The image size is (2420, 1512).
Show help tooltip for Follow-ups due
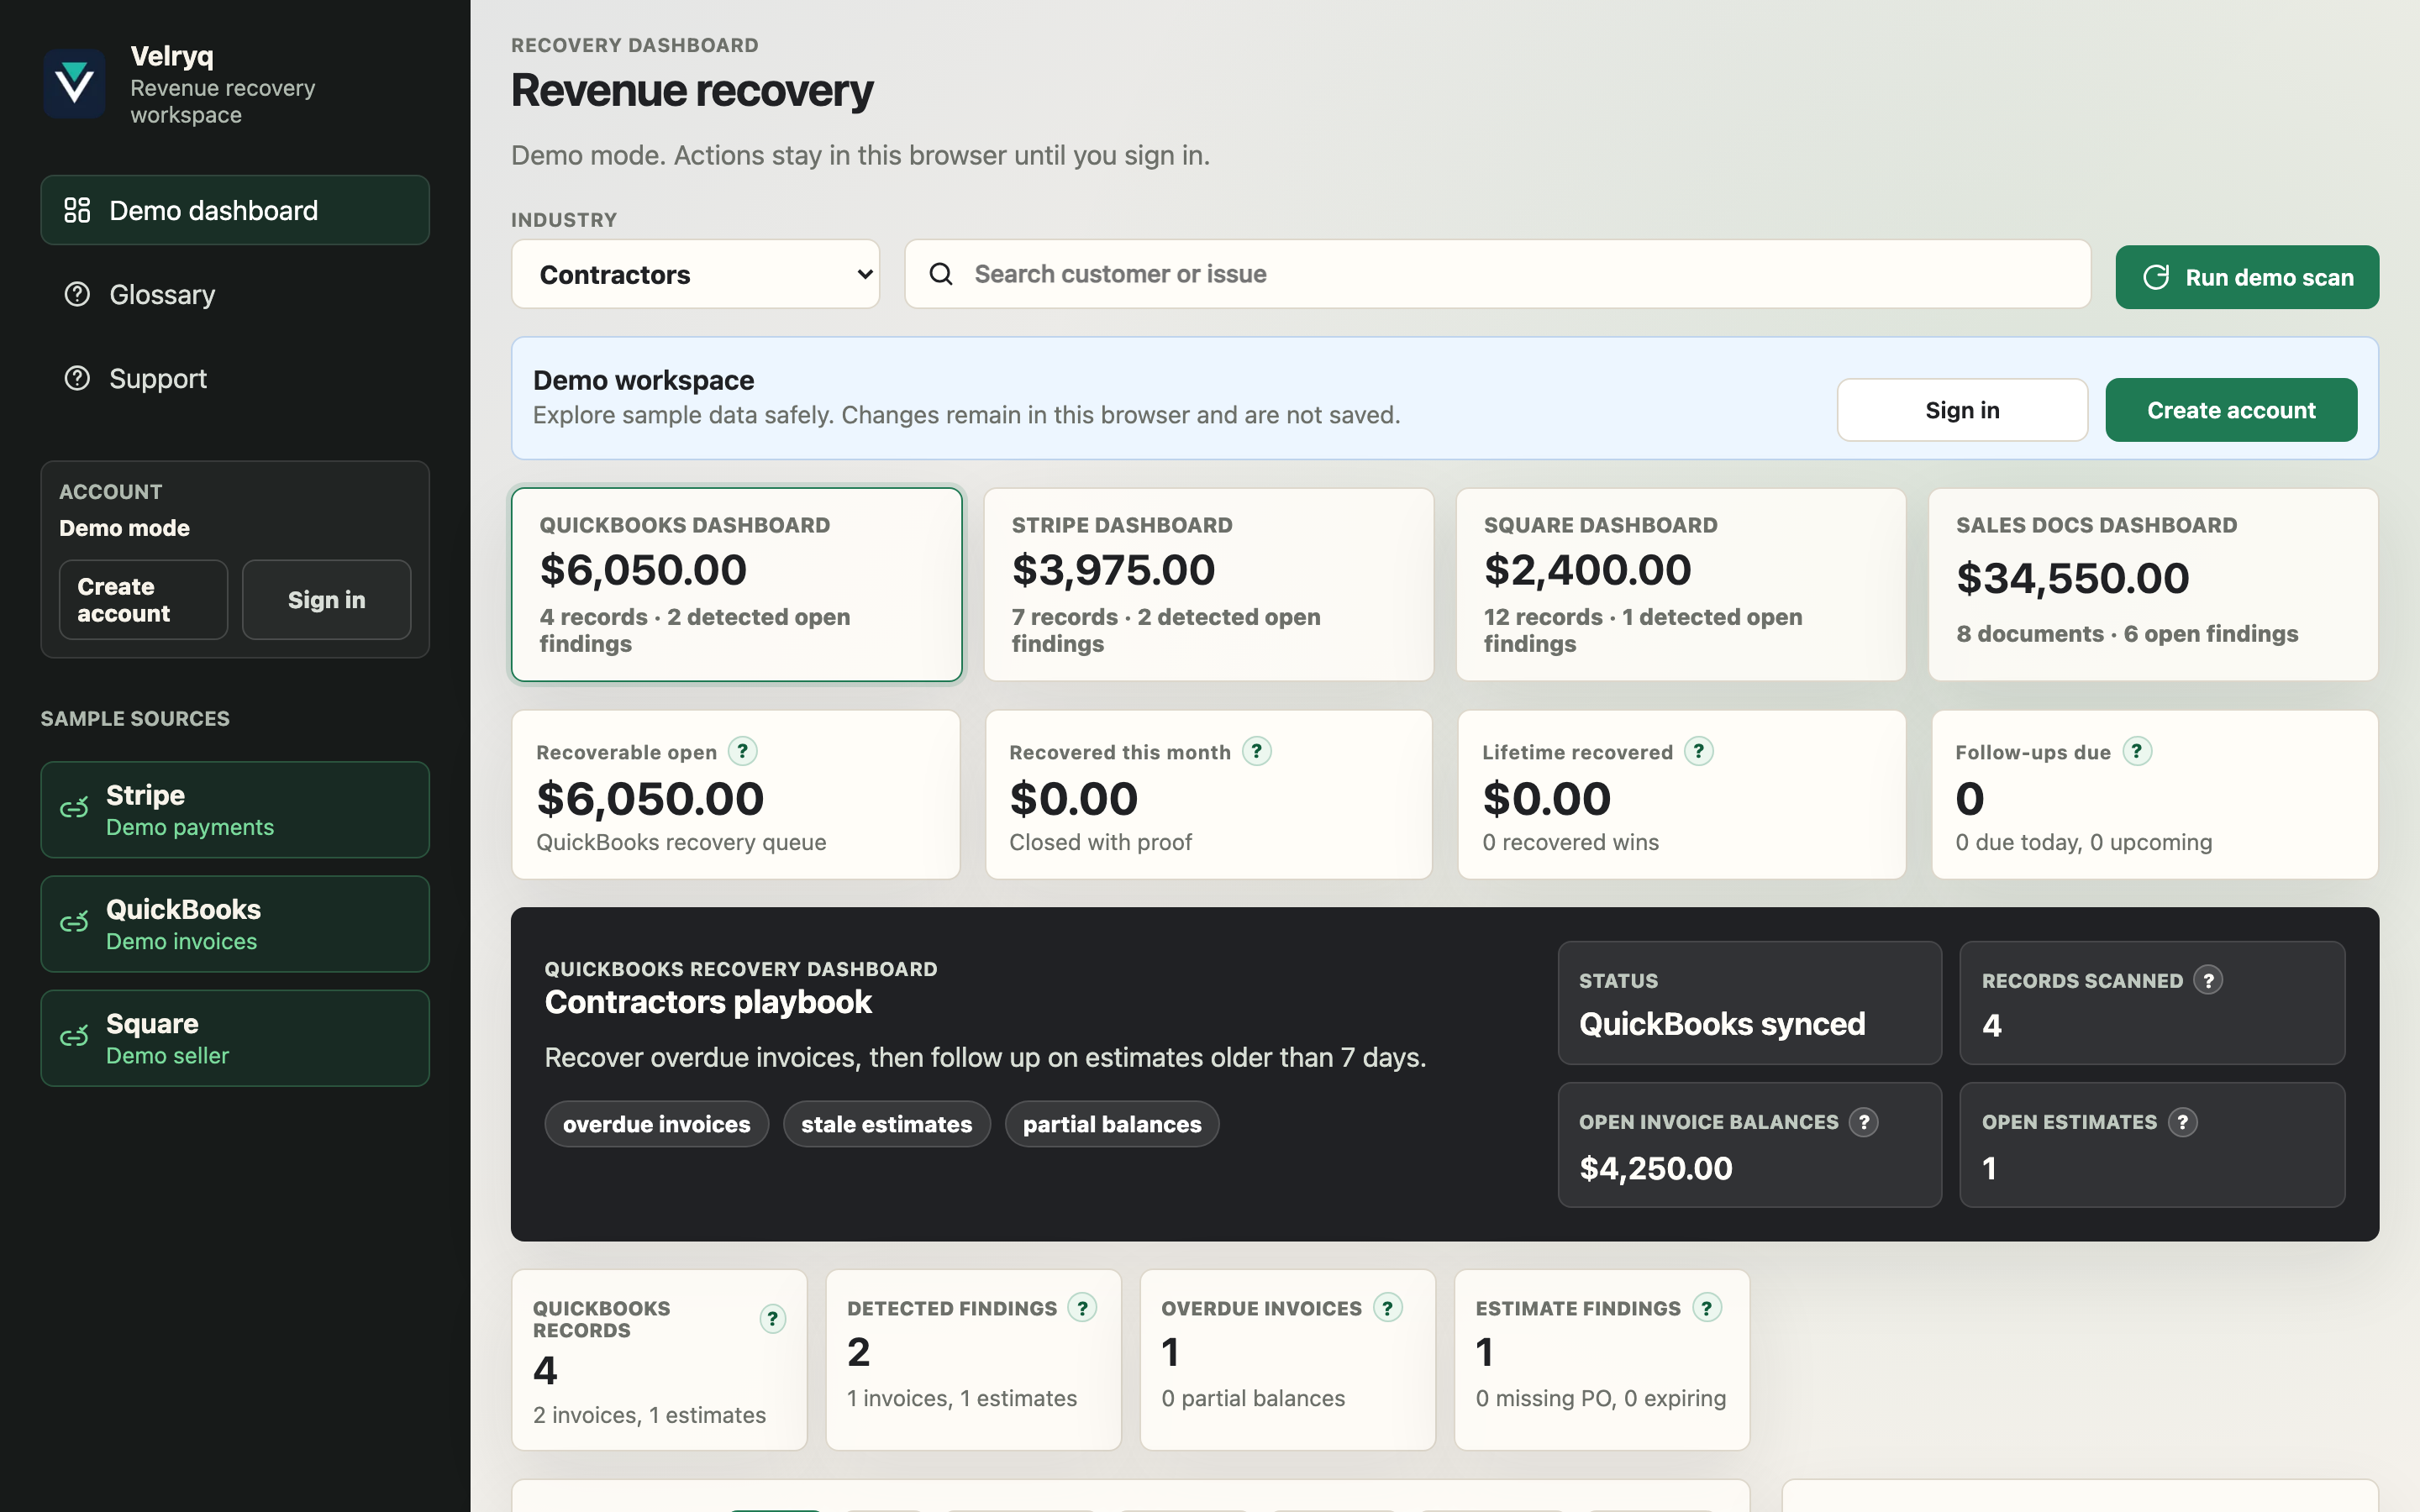pyautogui.click(x=2137, y=751)
